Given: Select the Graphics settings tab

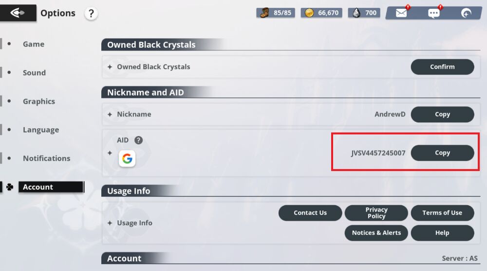Looking at the screenshot, I should pos(39,101).
